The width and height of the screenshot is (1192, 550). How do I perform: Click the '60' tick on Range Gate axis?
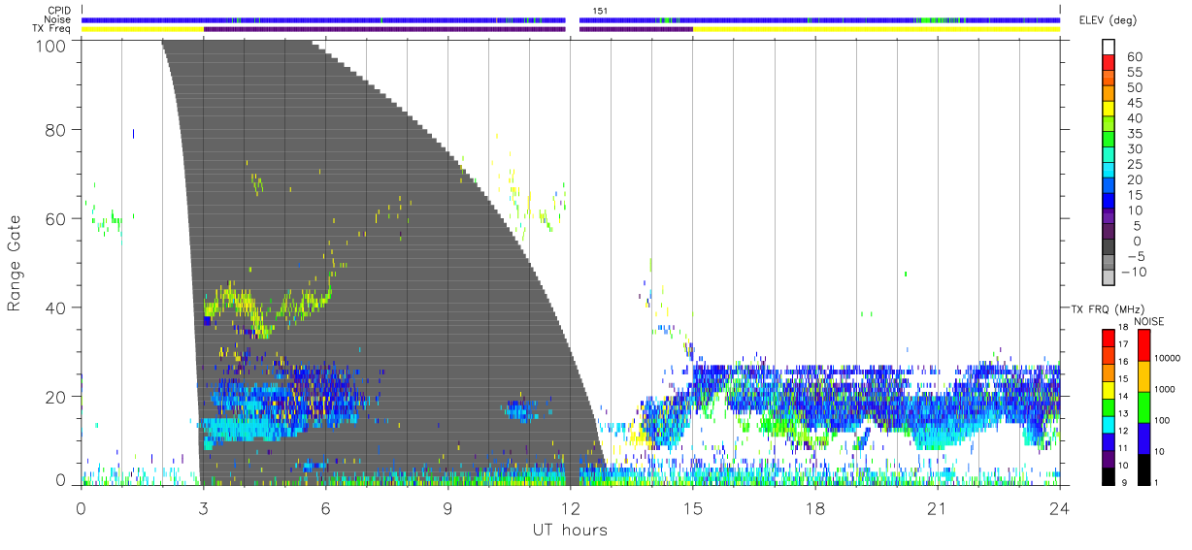point(56,218)
